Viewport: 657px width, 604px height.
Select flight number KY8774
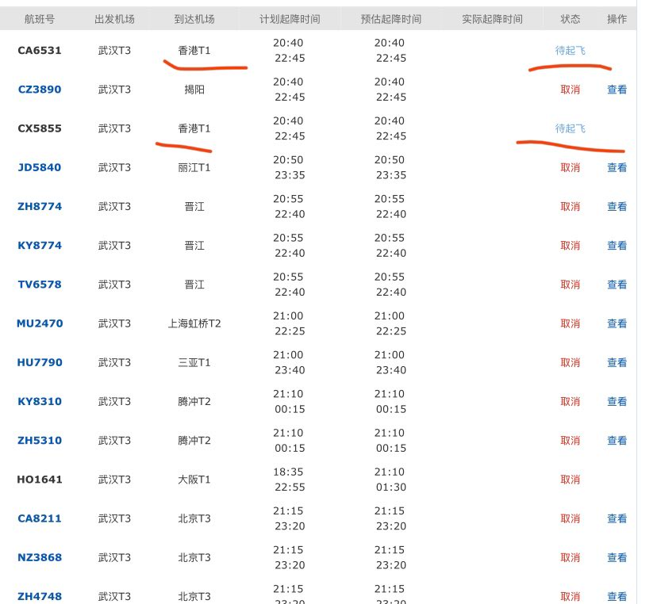tap(39, 246)
